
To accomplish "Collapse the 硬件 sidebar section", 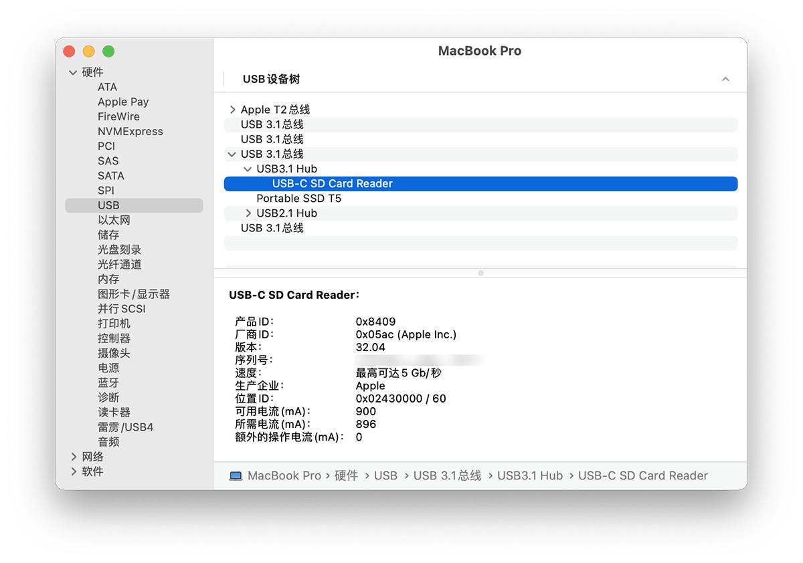I will click(x=74, y=72).
